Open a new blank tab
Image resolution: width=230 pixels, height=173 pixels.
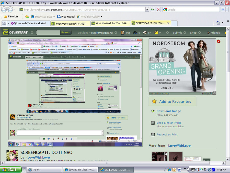click(x=174, y=23)
